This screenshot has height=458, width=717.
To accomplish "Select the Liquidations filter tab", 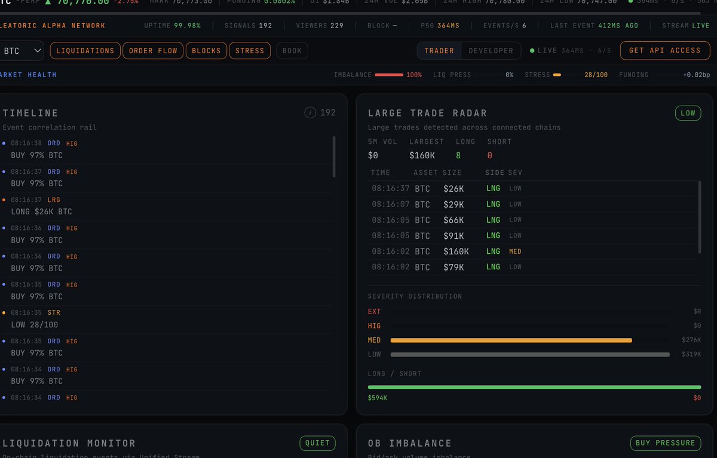I will [x=85, y=51].
